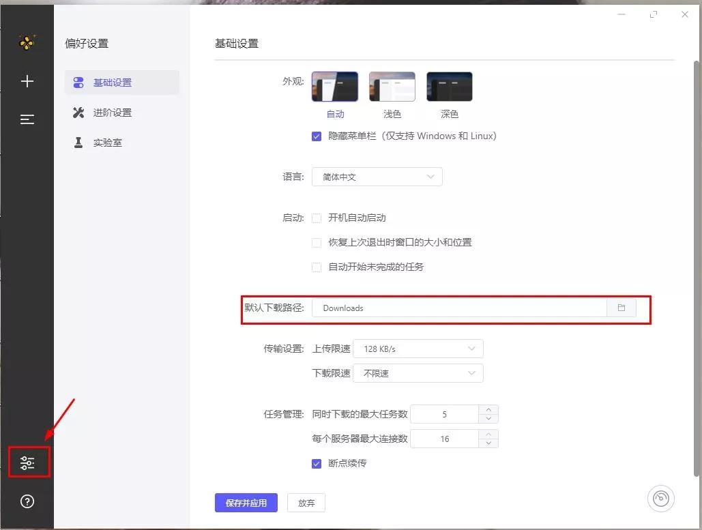Open the 简体中文 language dropdown
The height and width of the screenshot is (530, 702).
(377, 176)
